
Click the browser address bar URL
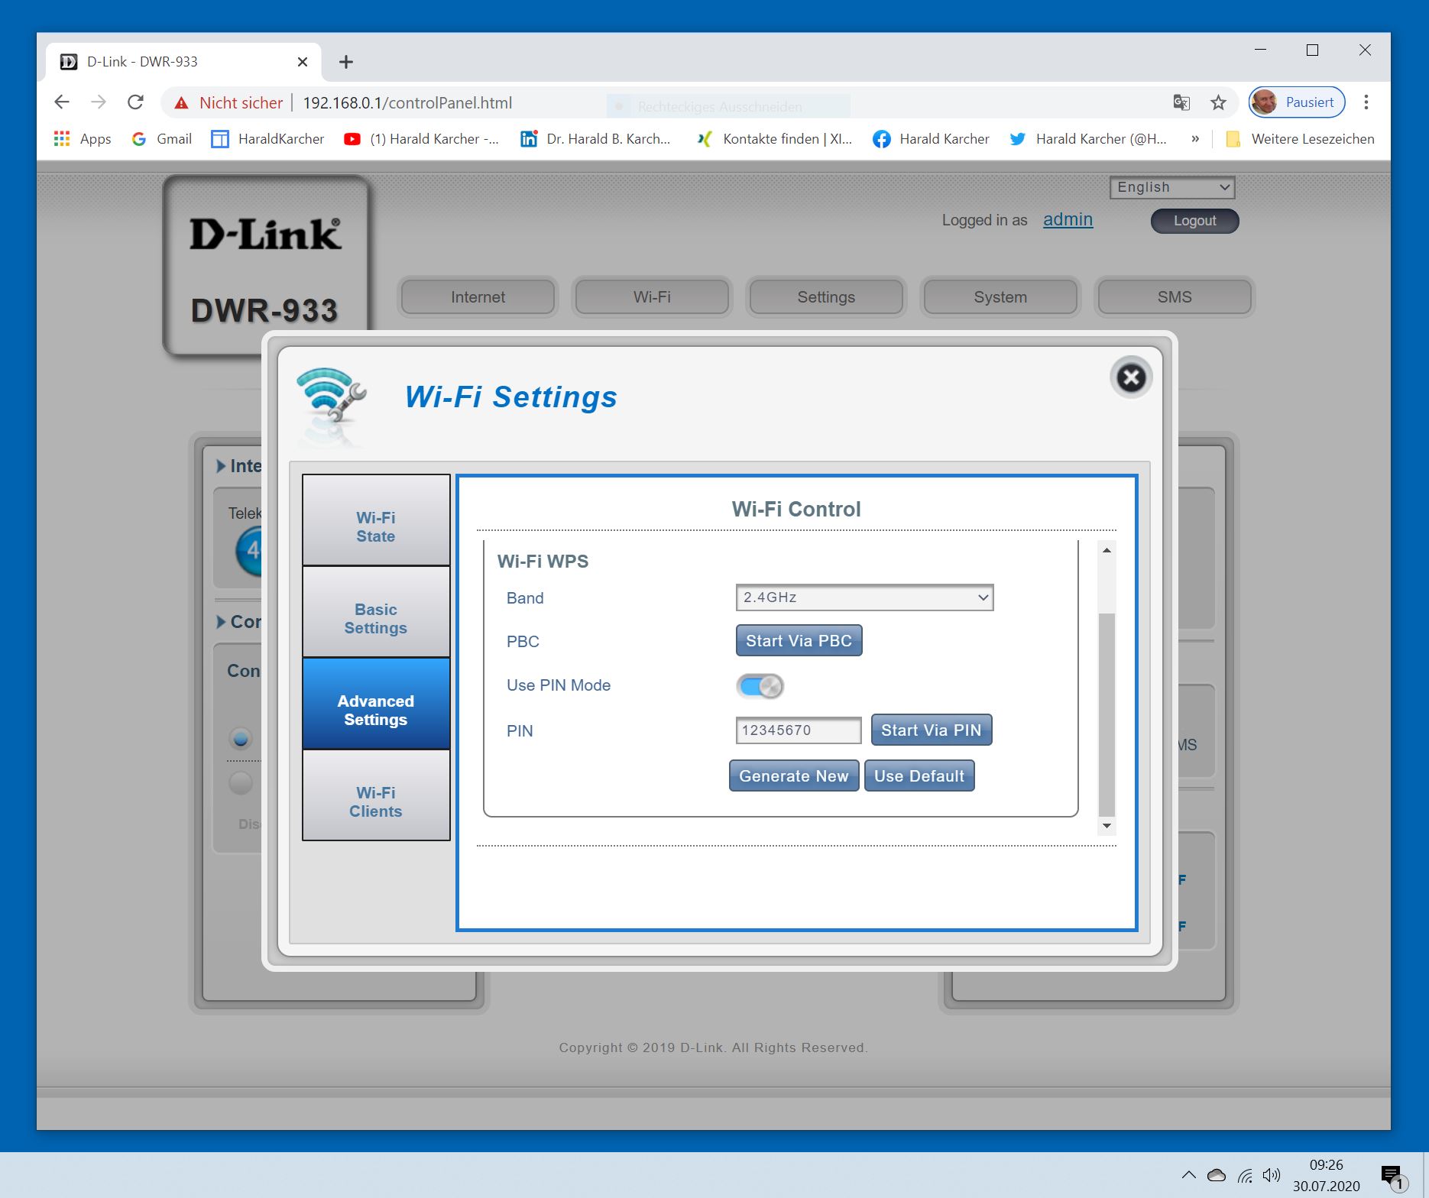tap(407, 103)
